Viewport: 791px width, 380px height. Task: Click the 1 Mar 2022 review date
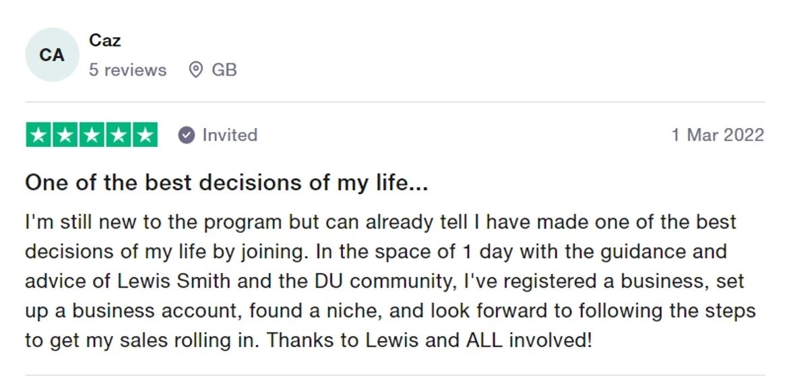coord(717,135)
